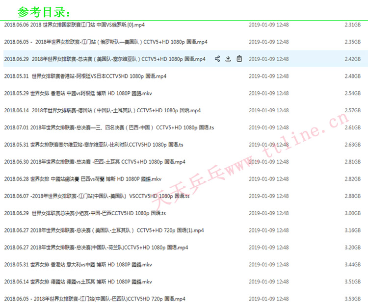
Task: Click the share icon on highlighted row
Action: (x=217, y=59)
